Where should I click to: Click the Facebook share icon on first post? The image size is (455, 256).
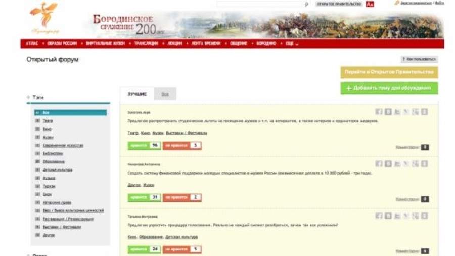[x=379, y=112]
